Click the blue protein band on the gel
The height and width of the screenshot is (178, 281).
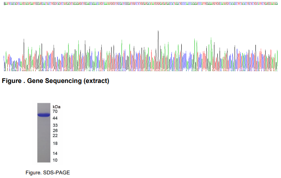[x=43, y=115]
